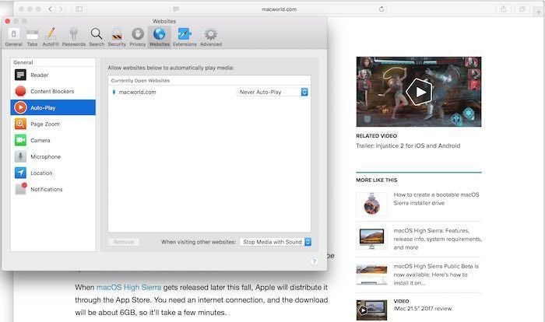
Task: Select the Websites preferences pane
Action: [160, 37]
